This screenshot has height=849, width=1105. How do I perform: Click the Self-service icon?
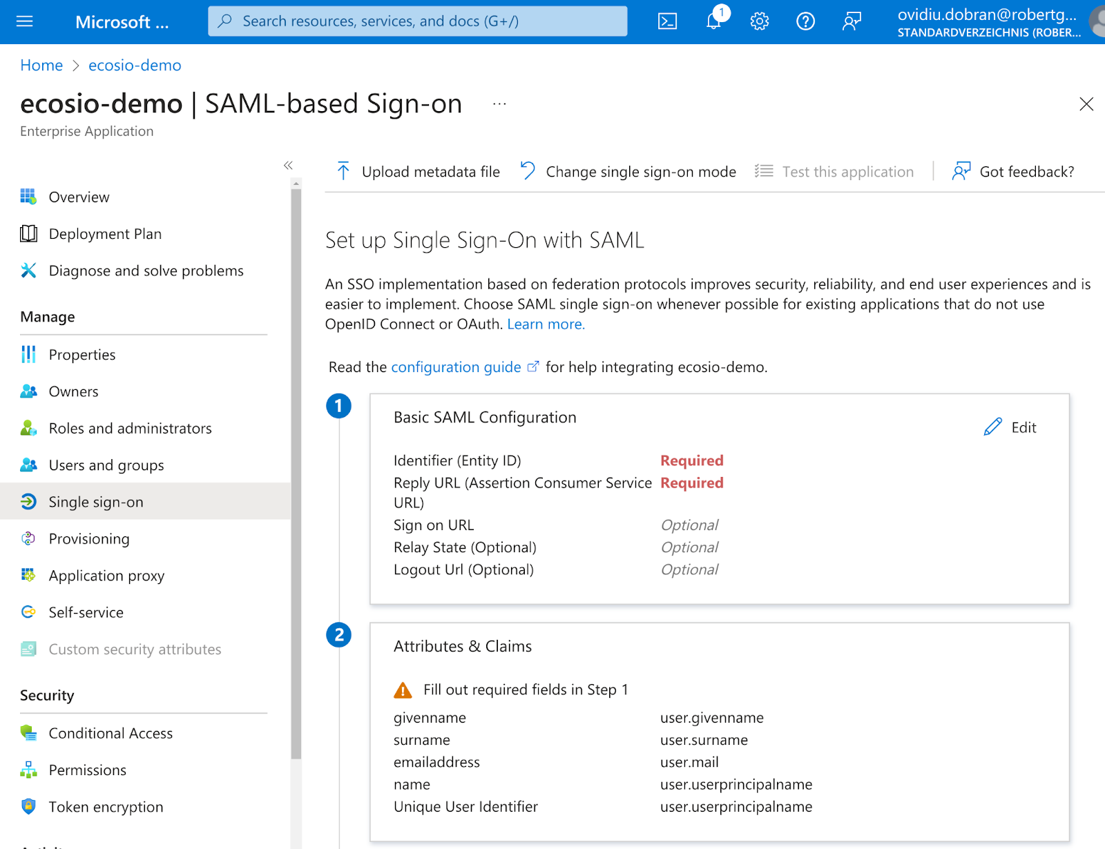[x=28, y=612]
